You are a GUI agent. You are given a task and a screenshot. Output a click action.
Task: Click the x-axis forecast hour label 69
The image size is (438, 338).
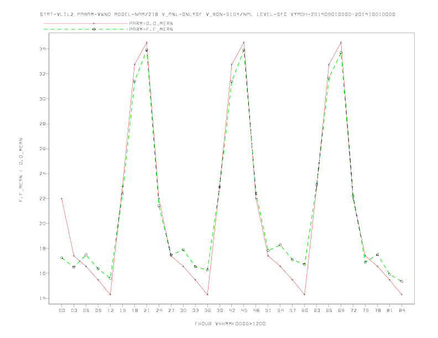[x=341, y=310]
